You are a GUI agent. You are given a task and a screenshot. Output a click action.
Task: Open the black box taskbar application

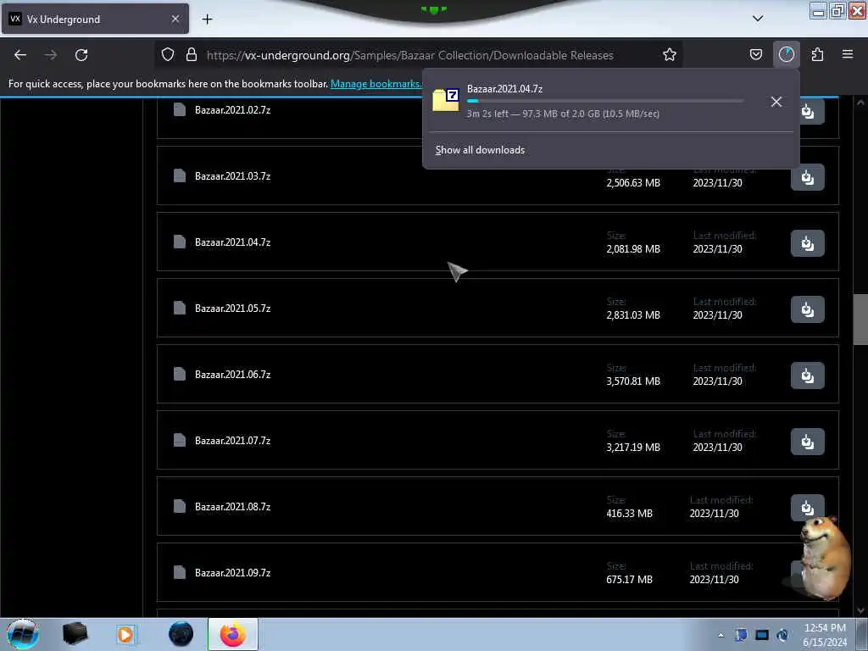75,634
